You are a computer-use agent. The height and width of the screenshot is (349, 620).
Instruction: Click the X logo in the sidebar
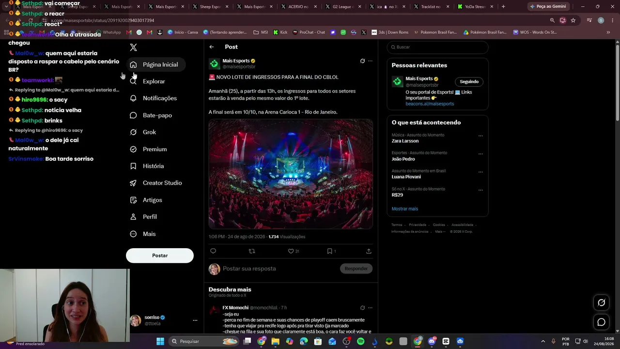[133, 47]
